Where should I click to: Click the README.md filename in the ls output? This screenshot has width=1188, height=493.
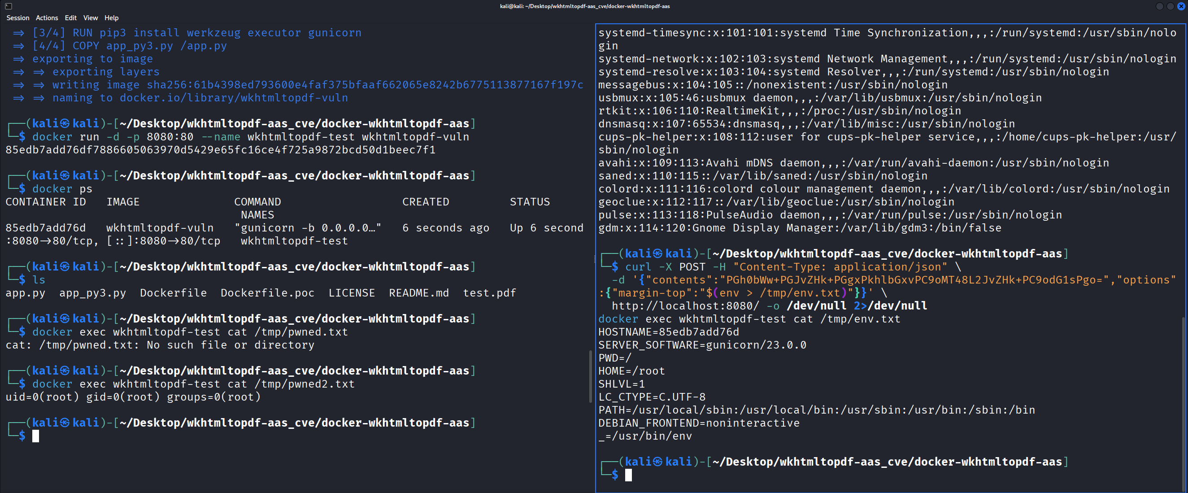(419, 292)
